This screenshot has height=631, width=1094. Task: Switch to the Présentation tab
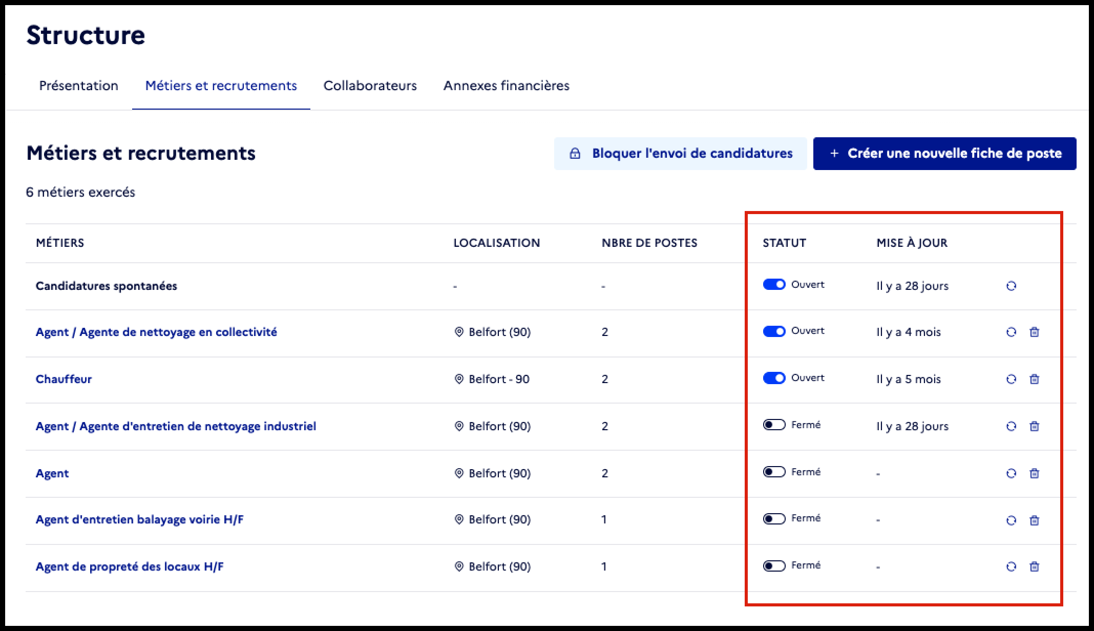click(79, 86)
